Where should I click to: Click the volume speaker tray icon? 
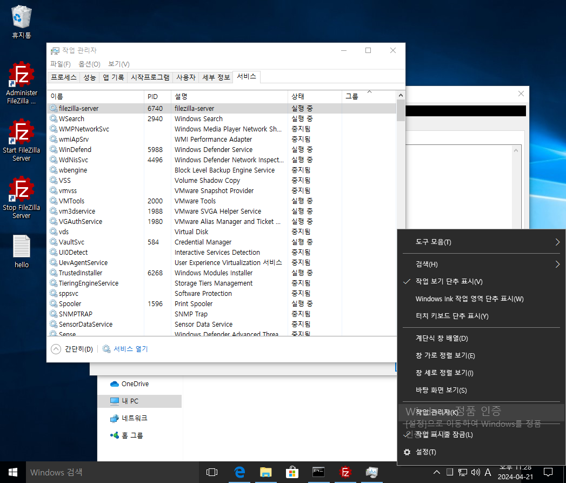click(475, 472)
